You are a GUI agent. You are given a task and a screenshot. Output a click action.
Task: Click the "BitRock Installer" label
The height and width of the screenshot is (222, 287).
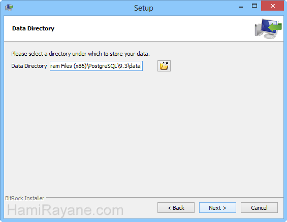coord(25,198)
